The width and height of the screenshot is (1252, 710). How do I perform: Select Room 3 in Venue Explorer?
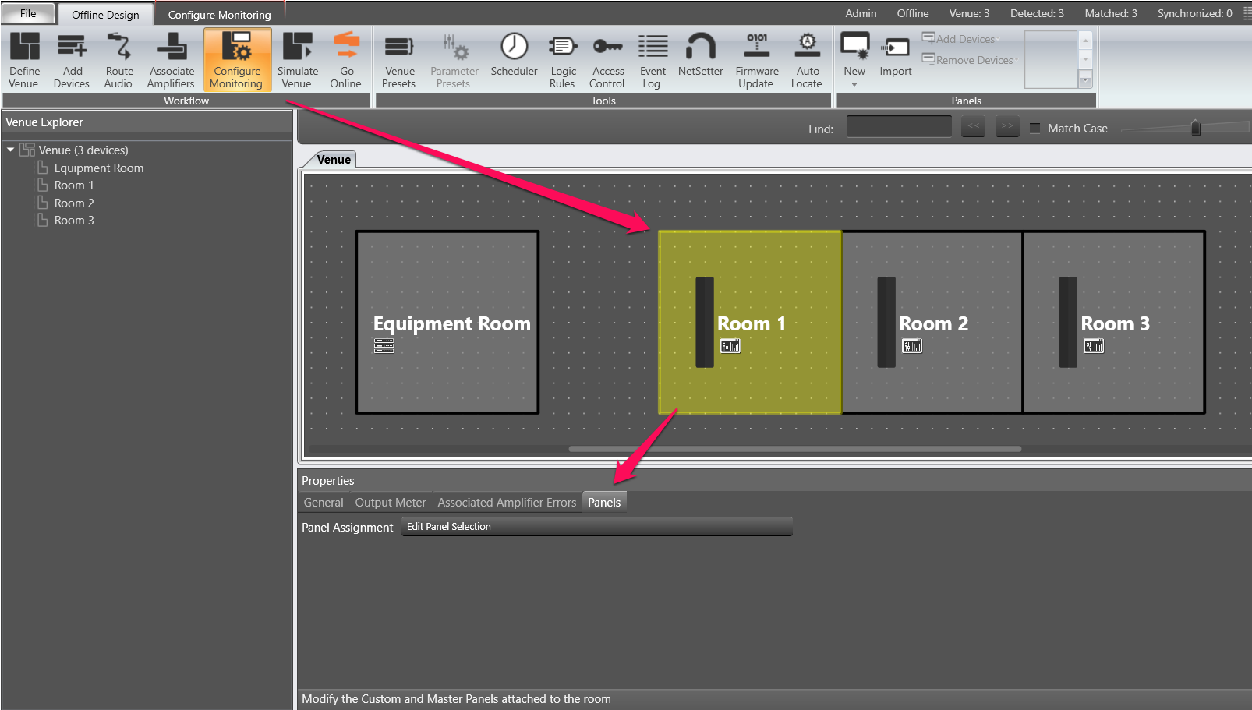74,220
